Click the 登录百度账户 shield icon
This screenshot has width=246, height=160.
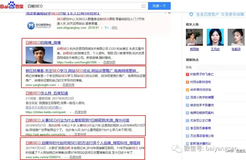pos(191,14)
